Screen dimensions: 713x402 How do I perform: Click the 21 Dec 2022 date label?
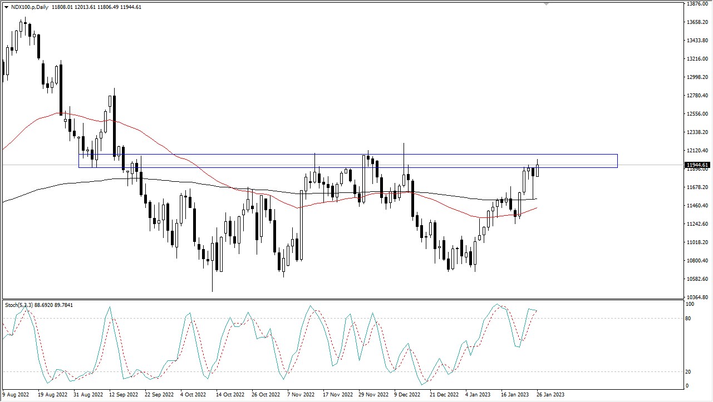[x=444, y=394]
